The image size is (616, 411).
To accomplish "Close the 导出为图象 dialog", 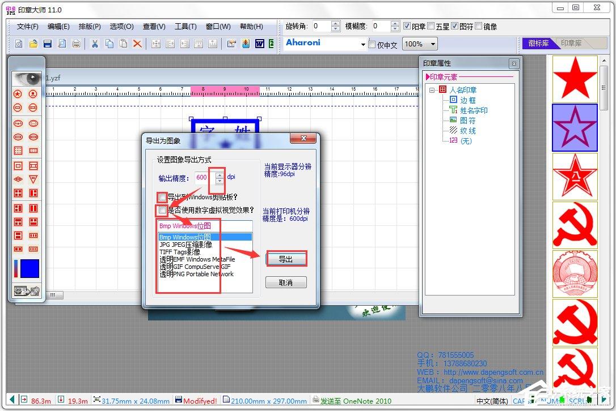I will pyautogui.click(x=303, y=138).
